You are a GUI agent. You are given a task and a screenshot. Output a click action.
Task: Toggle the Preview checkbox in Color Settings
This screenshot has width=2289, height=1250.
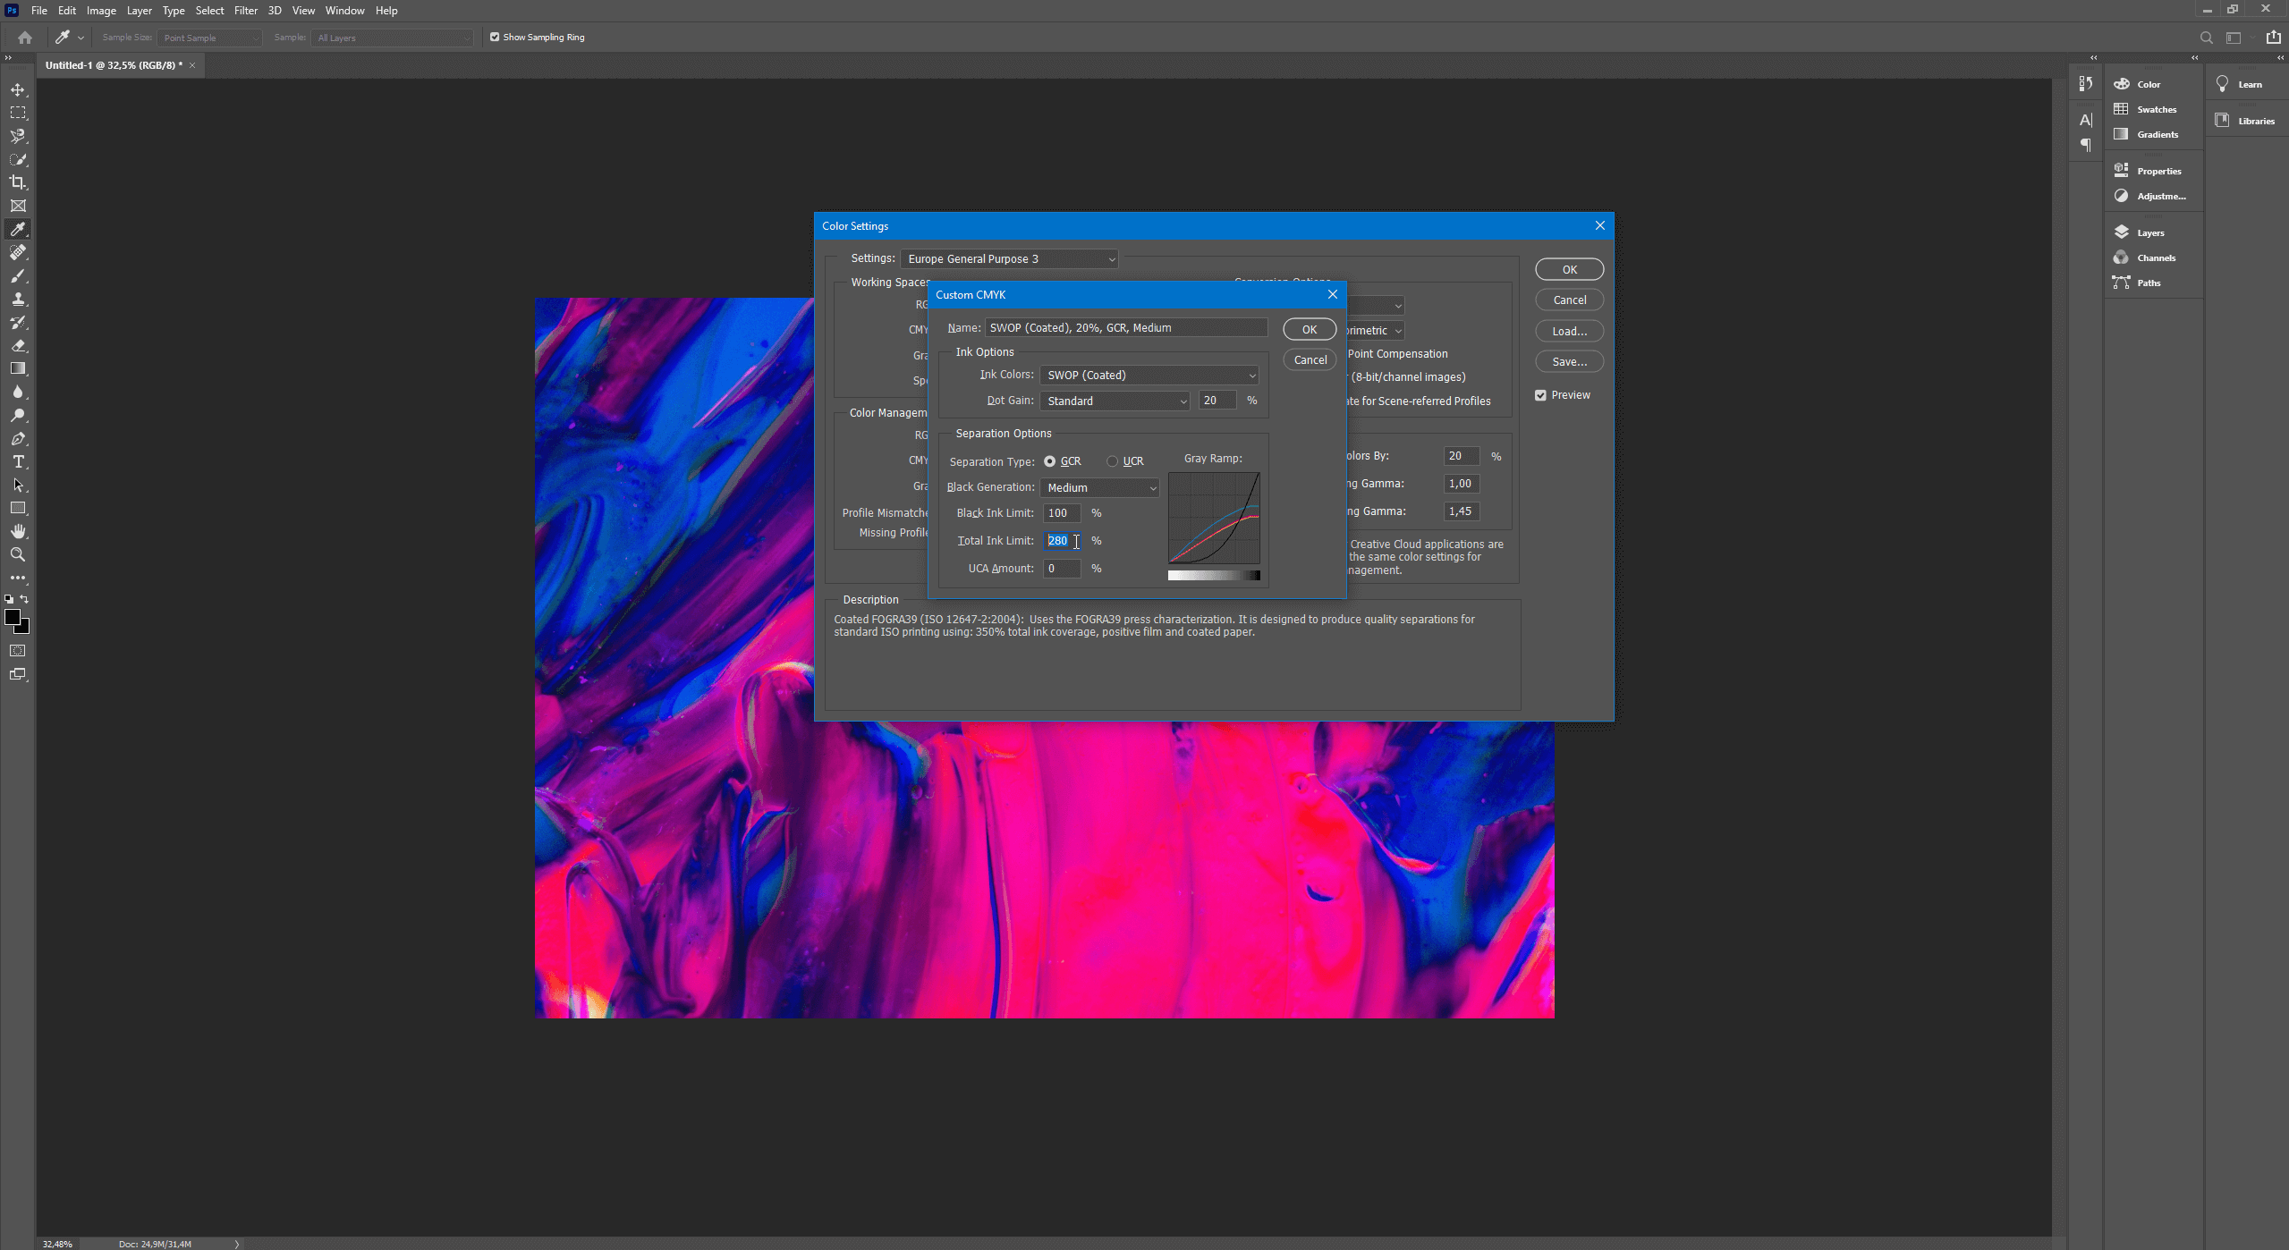point(1540,395)
